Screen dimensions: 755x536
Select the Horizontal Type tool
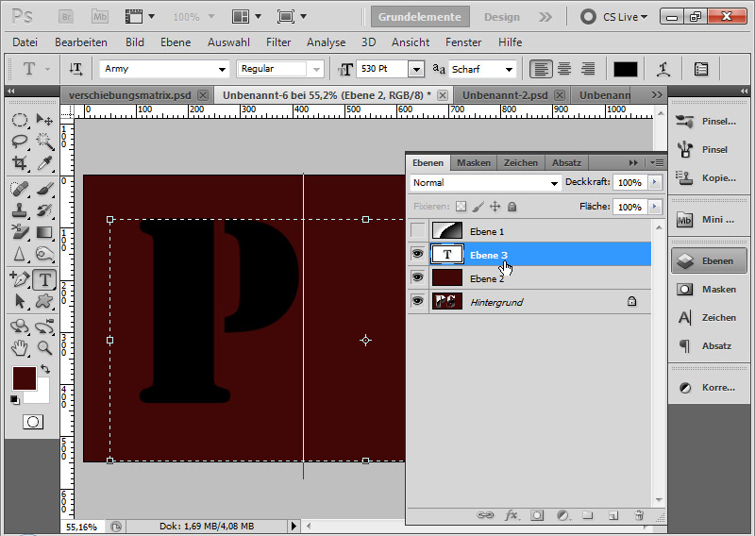43,279
